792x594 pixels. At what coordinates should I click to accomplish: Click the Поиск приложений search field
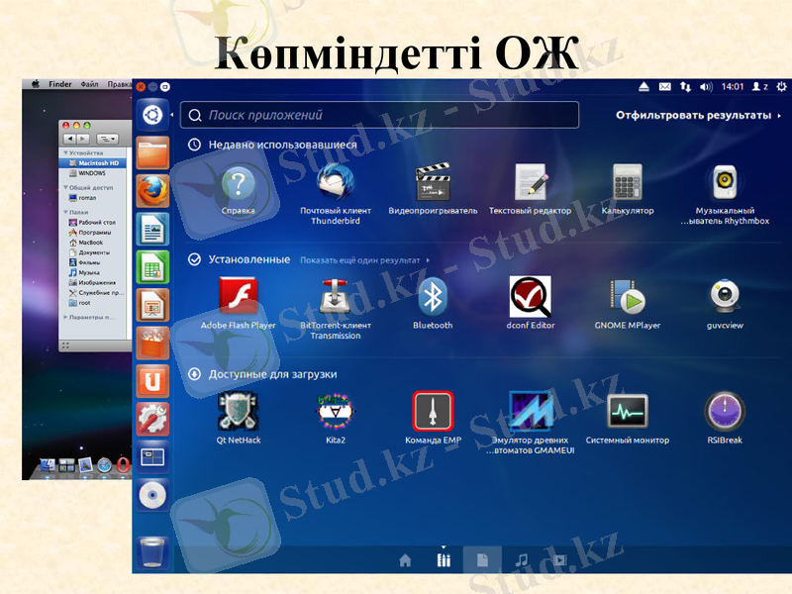[379, 116]
